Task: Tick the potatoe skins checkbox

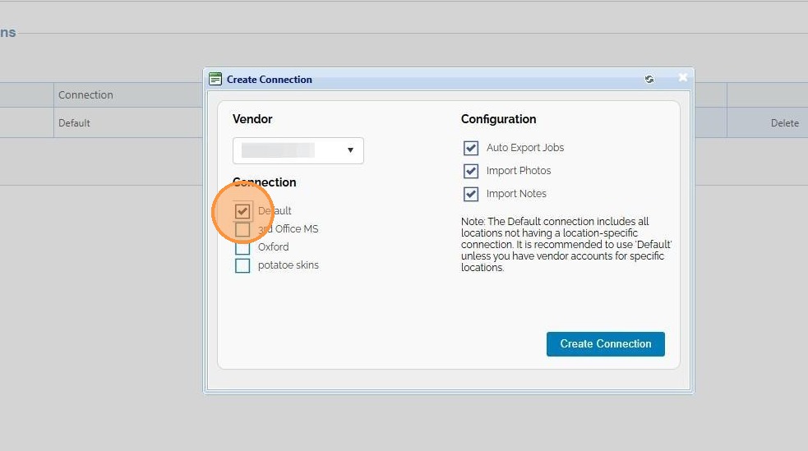Action: (242, 265)
